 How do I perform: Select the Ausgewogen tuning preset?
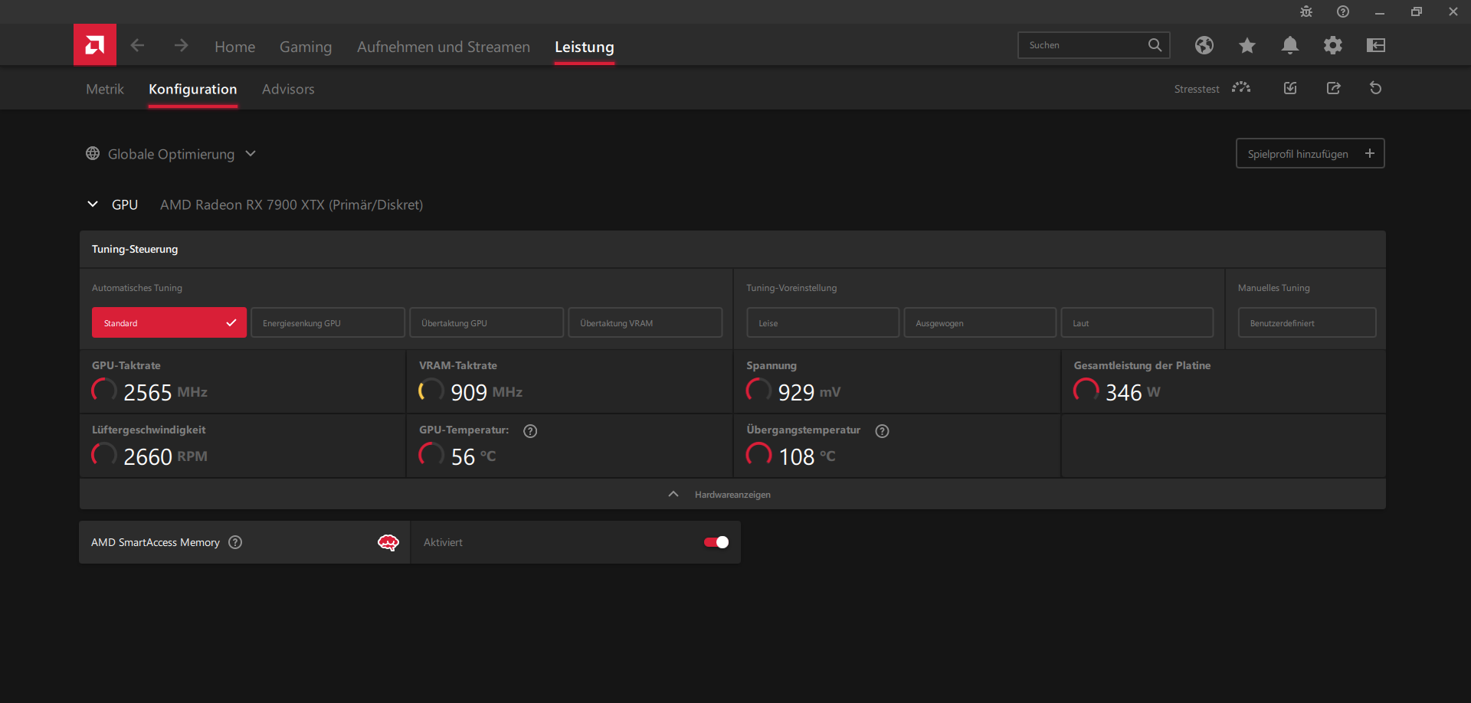(x=980, y=323)
